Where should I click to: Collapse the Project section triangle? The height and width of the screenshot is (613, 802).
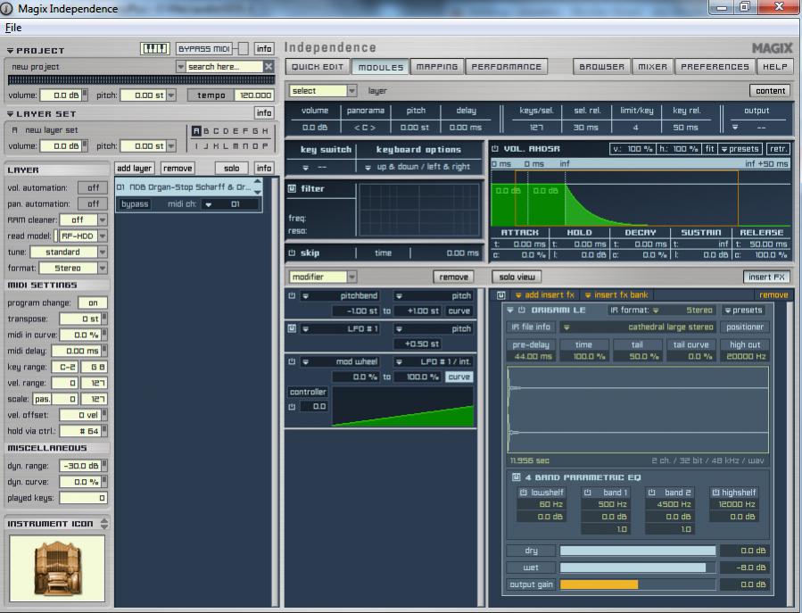tap(10, 51)
